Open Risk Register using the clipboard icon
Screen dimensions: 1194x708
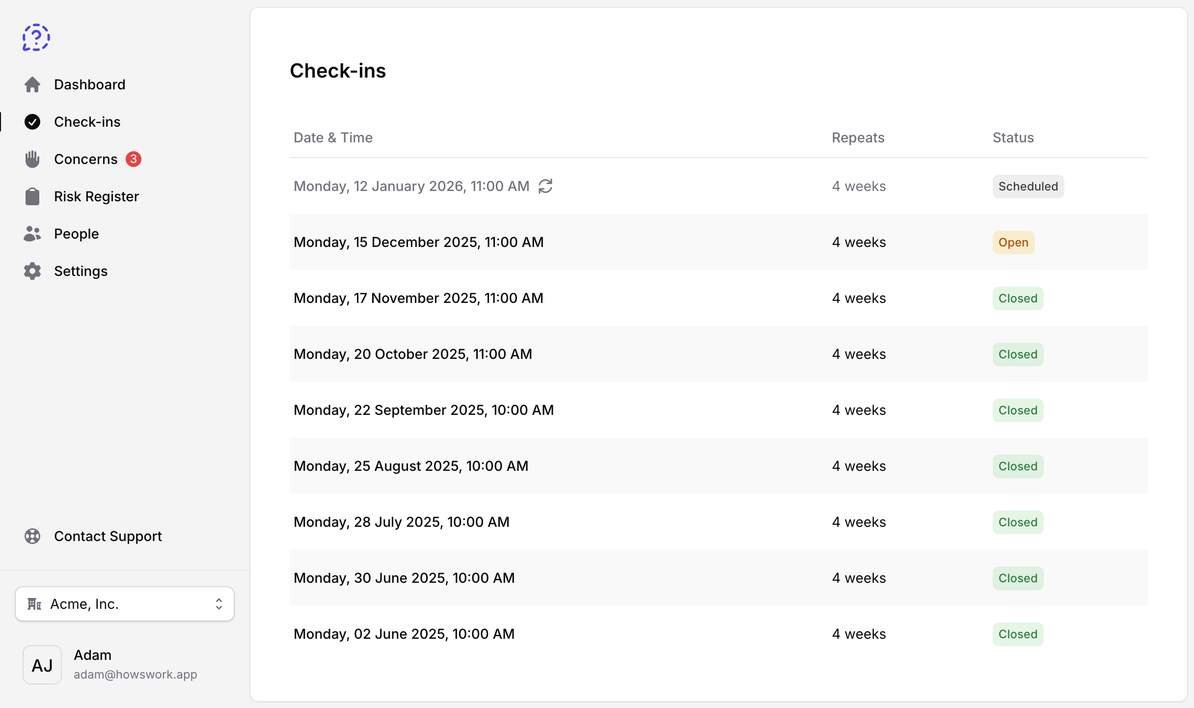[x=32, y=196]
